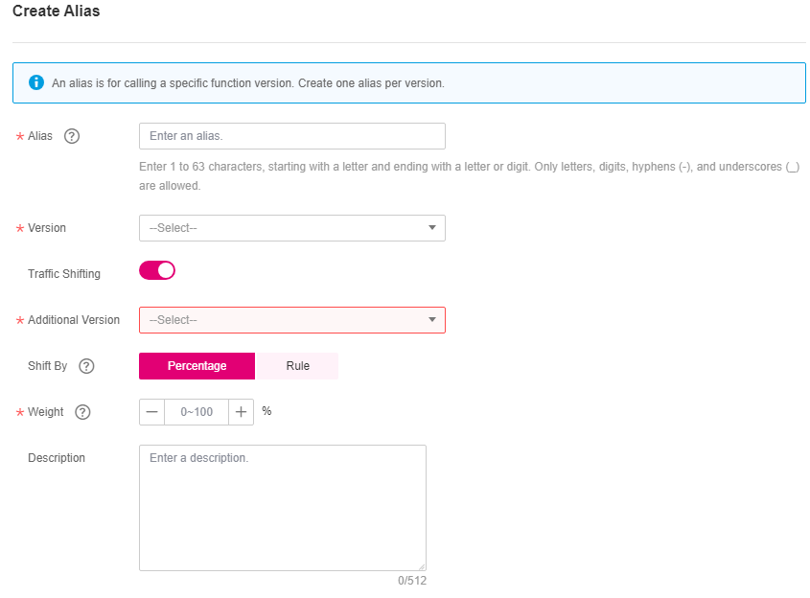Click the minus button for Weight
Screen dimensions: 810x598
pos(152,412)
